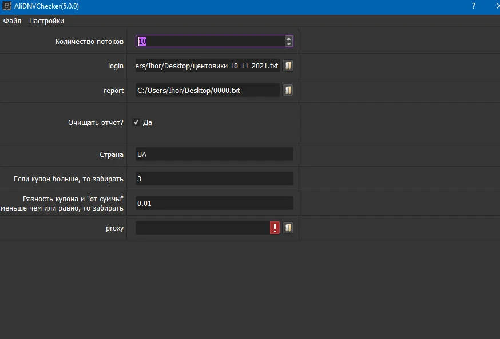The width and height of the screenshot is (500, 339).
Task: Close the AliDNVChecker window
Action: 498,6
